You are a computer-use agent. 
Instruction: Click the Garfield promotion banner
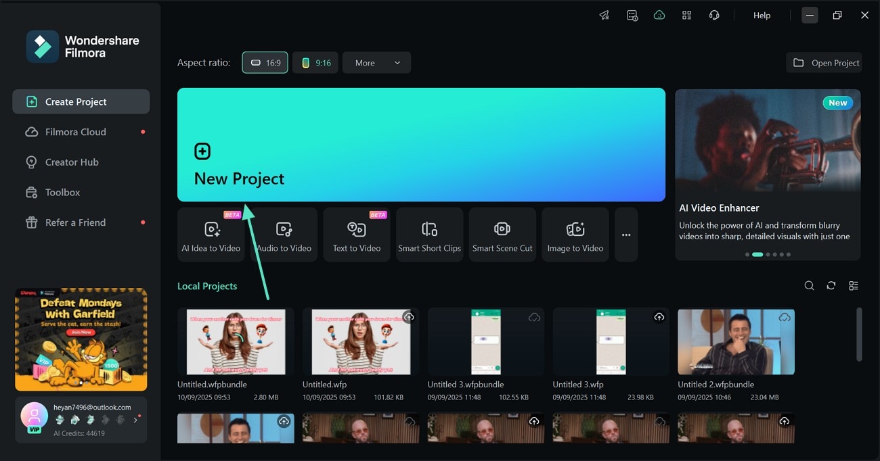coord(81,339)
